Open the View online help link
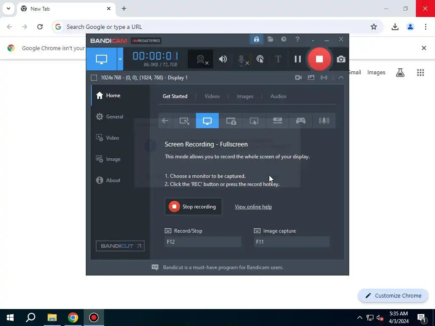The width and height of the screenshot is (435, 326). click(253, 207)
